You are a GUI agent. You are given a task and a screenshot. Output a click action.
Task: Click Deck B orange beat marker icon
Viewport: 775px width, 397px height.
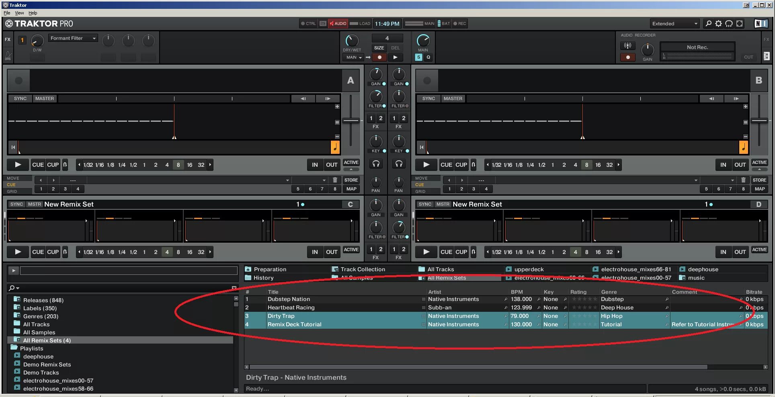[x=744, y=147]
